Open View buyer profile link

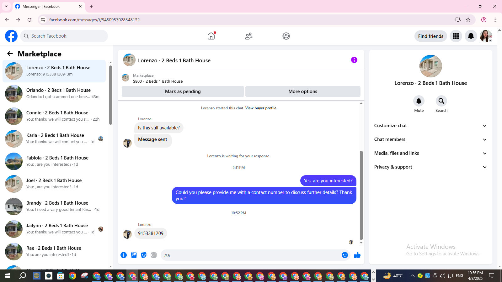pyautogui.click(x=261, y=108)
